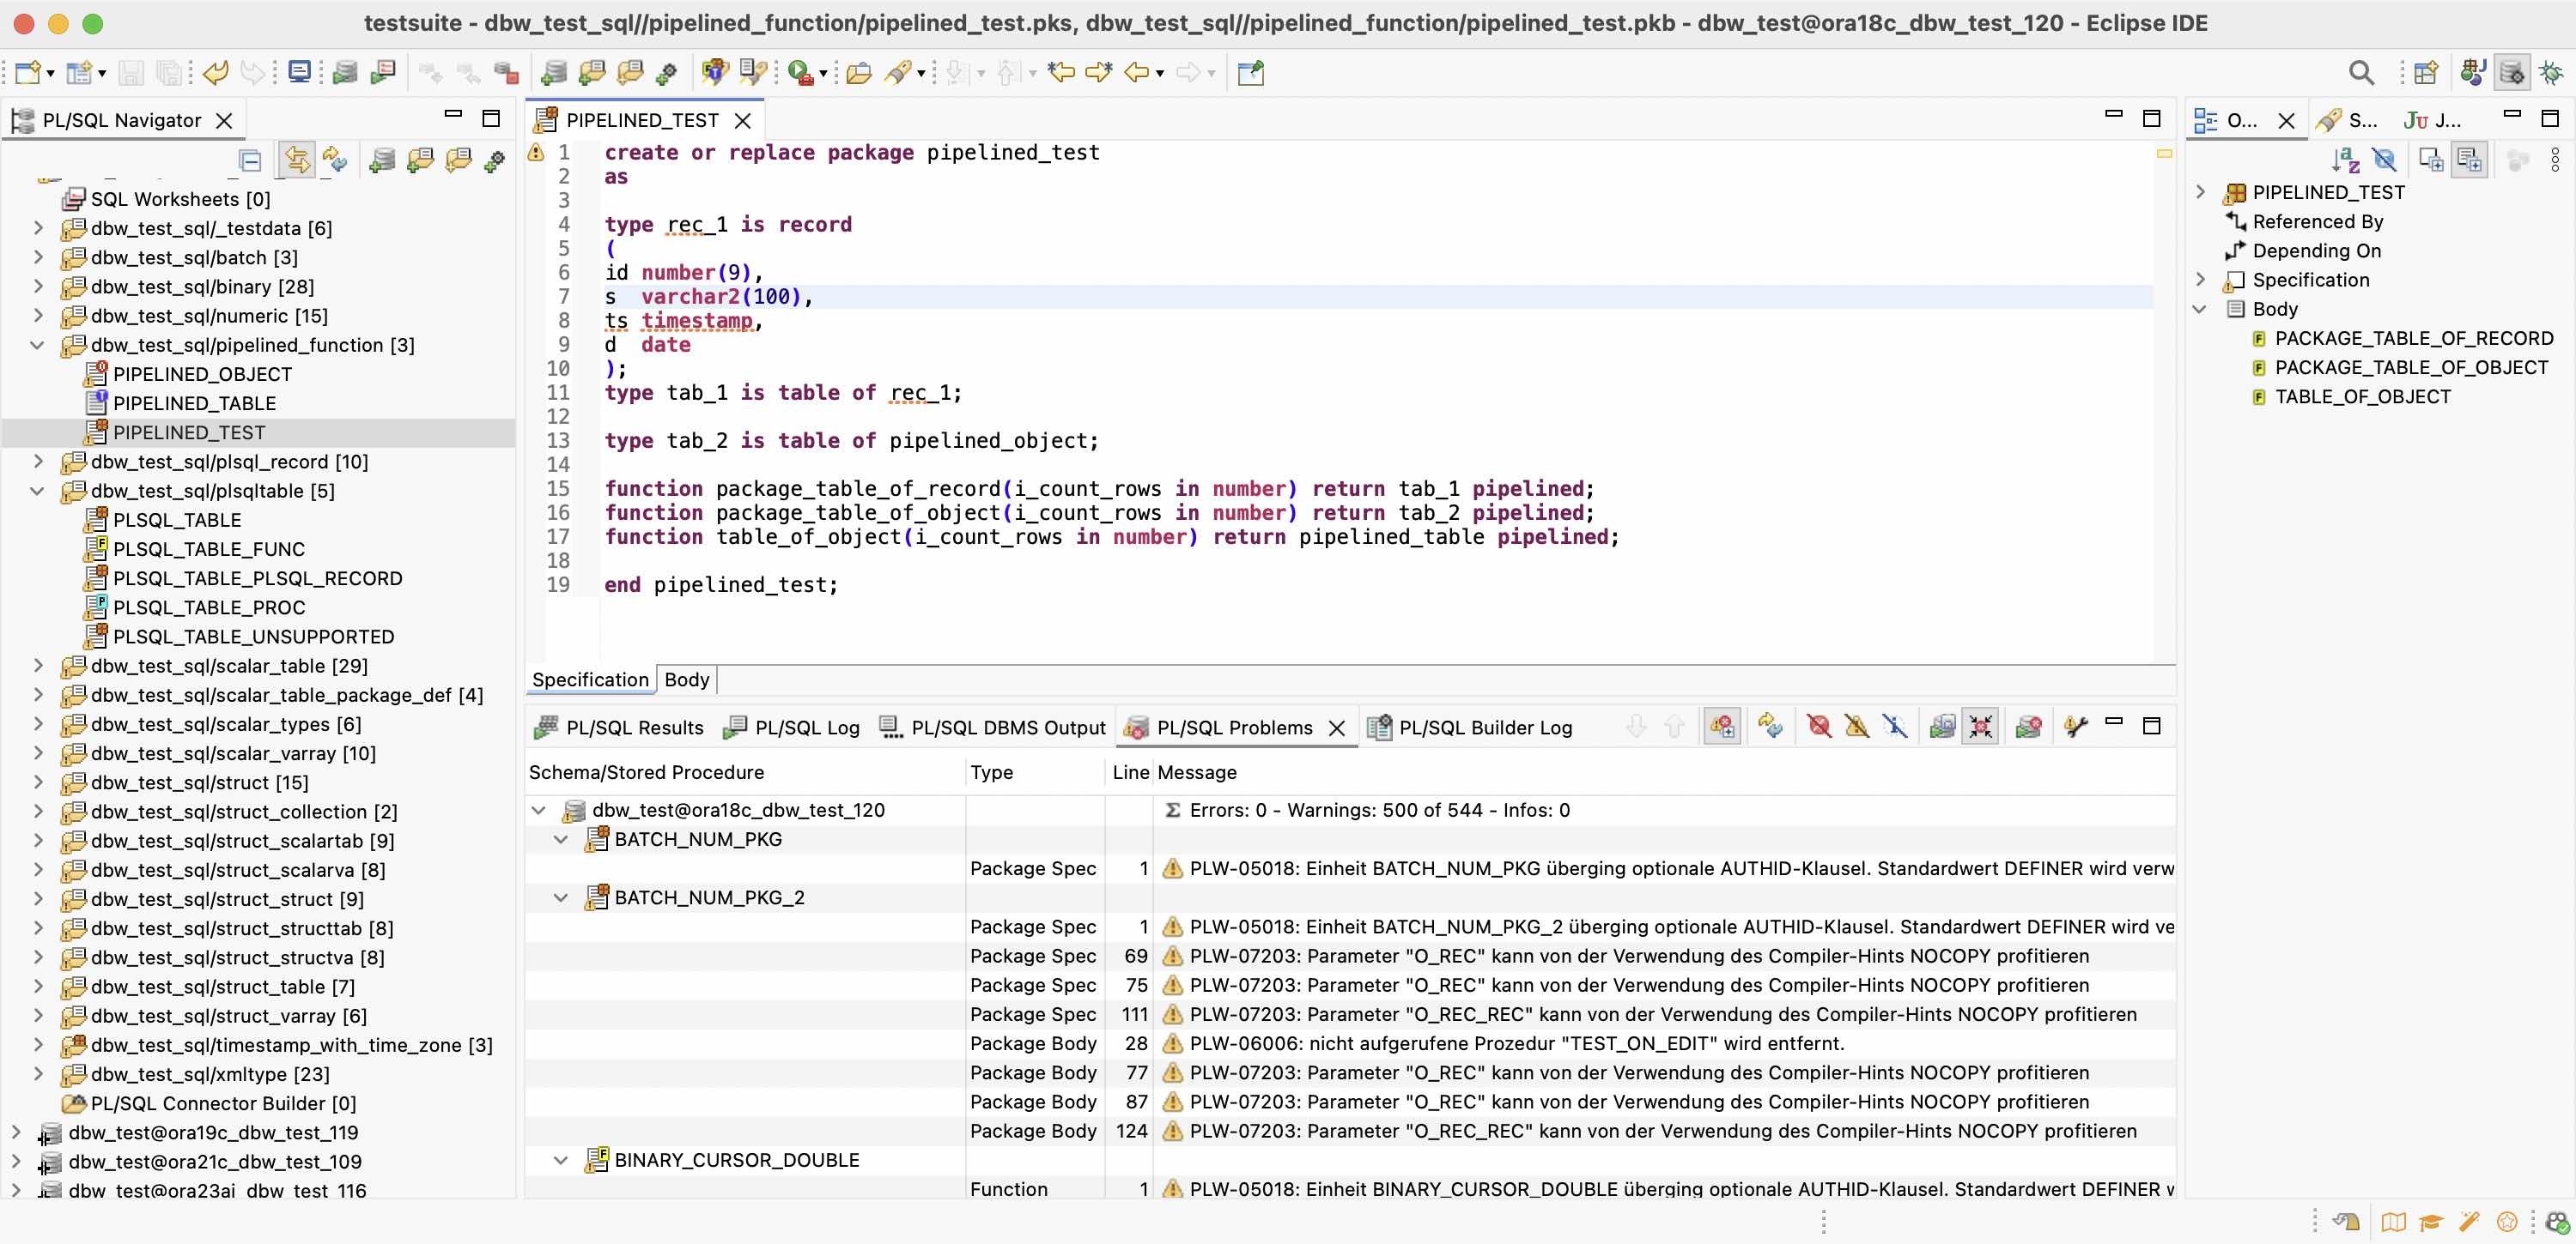Open the PL/SQL DBMS Output tab

point(1007,728)
